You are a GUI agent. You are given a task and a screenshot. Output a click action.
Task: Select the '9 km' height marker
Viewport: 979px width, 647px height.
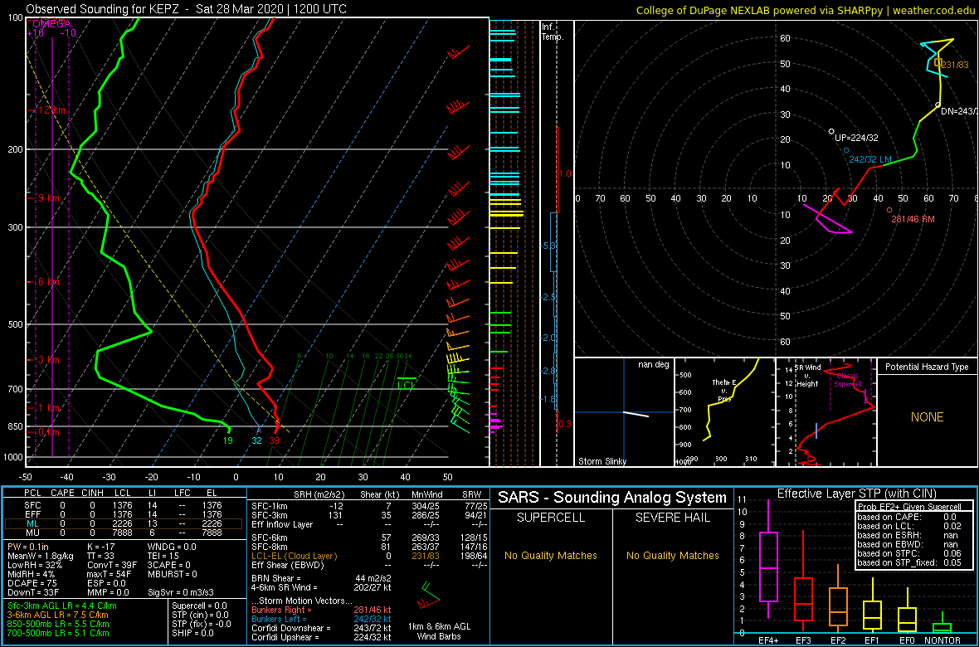pyautogui.click(x=48, y=198)
